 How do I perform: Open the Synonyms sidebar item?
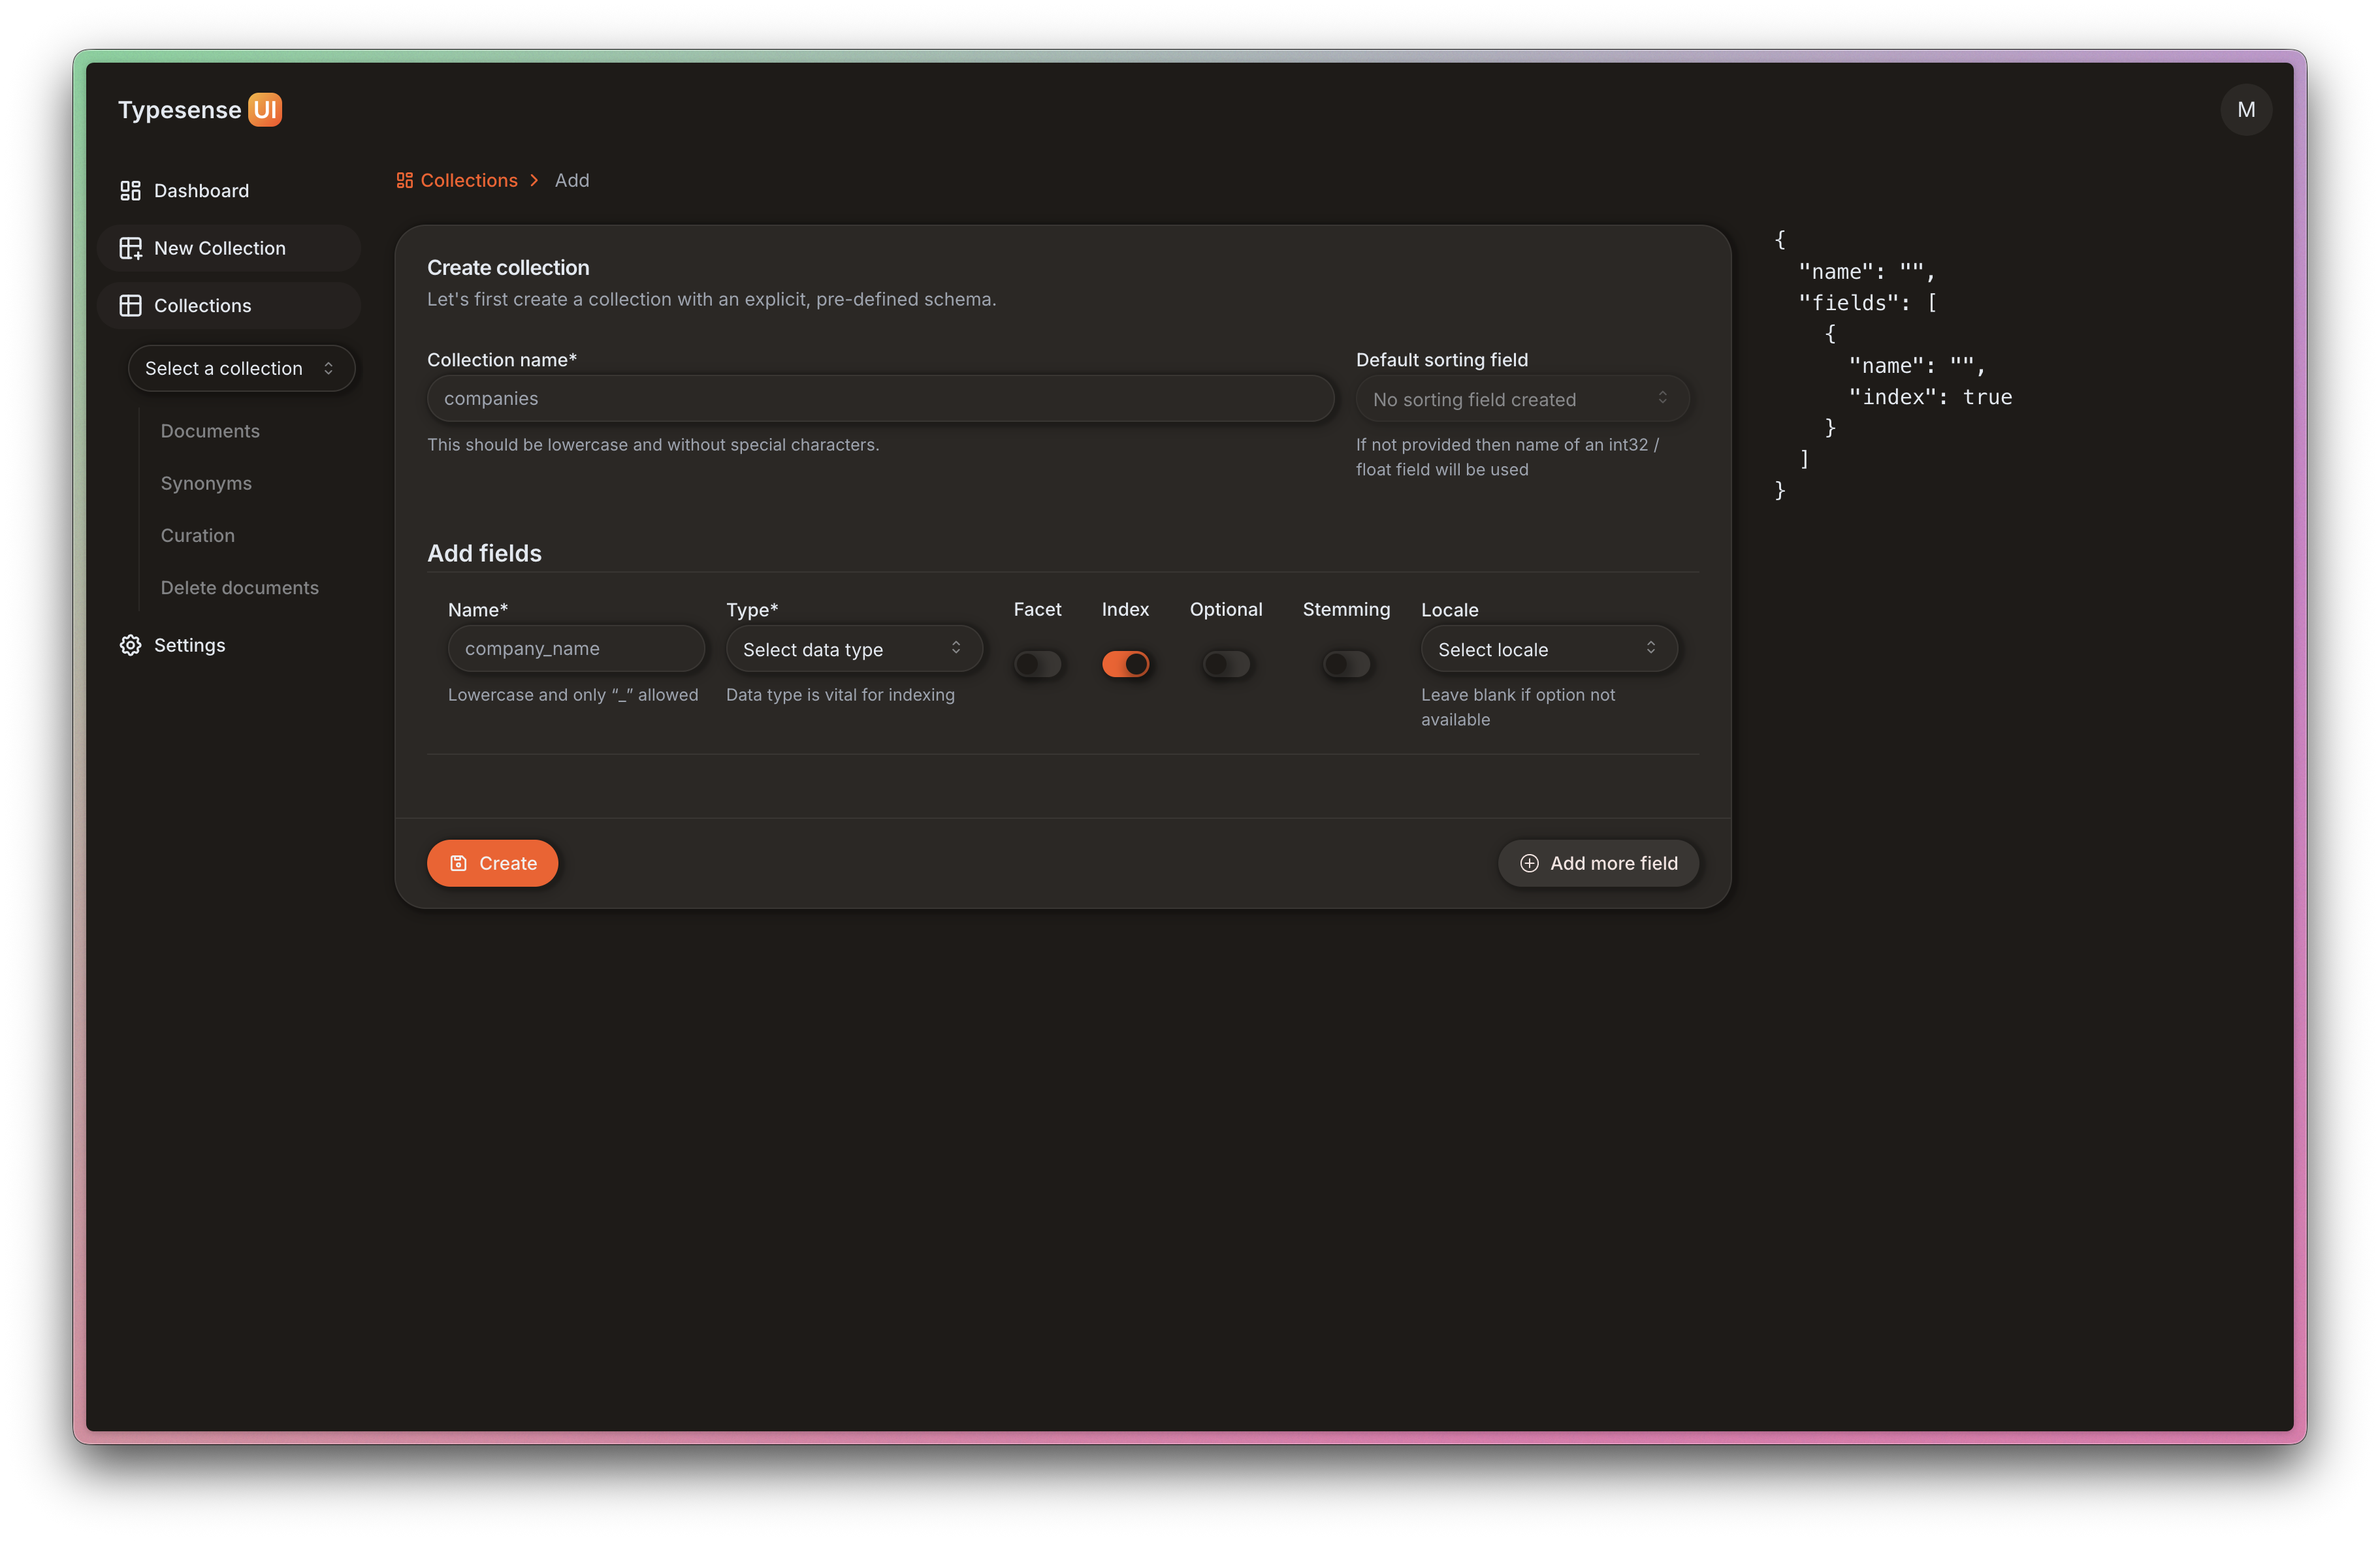206,483
